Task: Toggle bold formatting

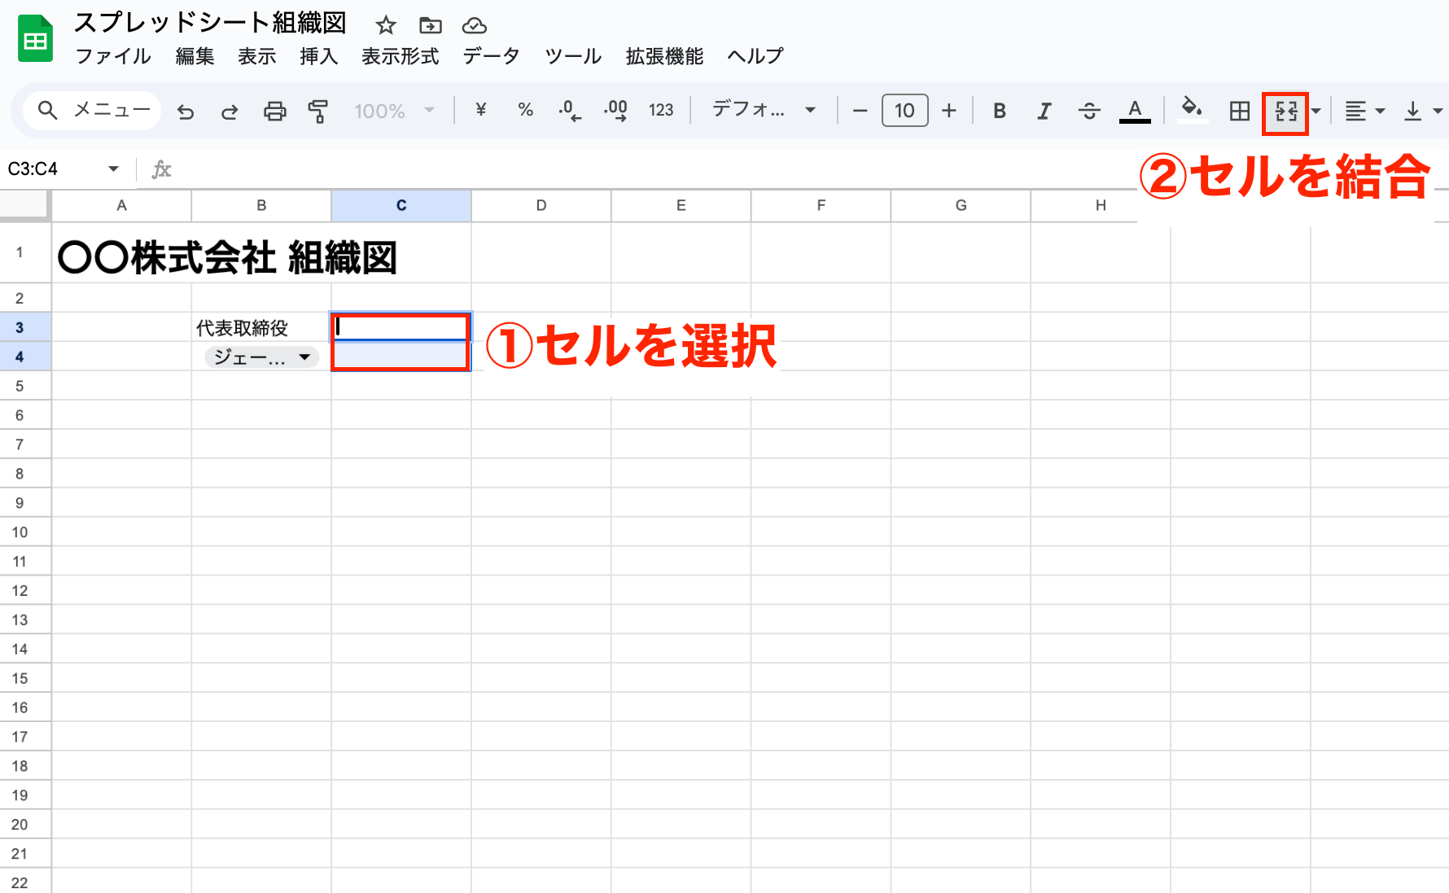Action: coord(999,112)
